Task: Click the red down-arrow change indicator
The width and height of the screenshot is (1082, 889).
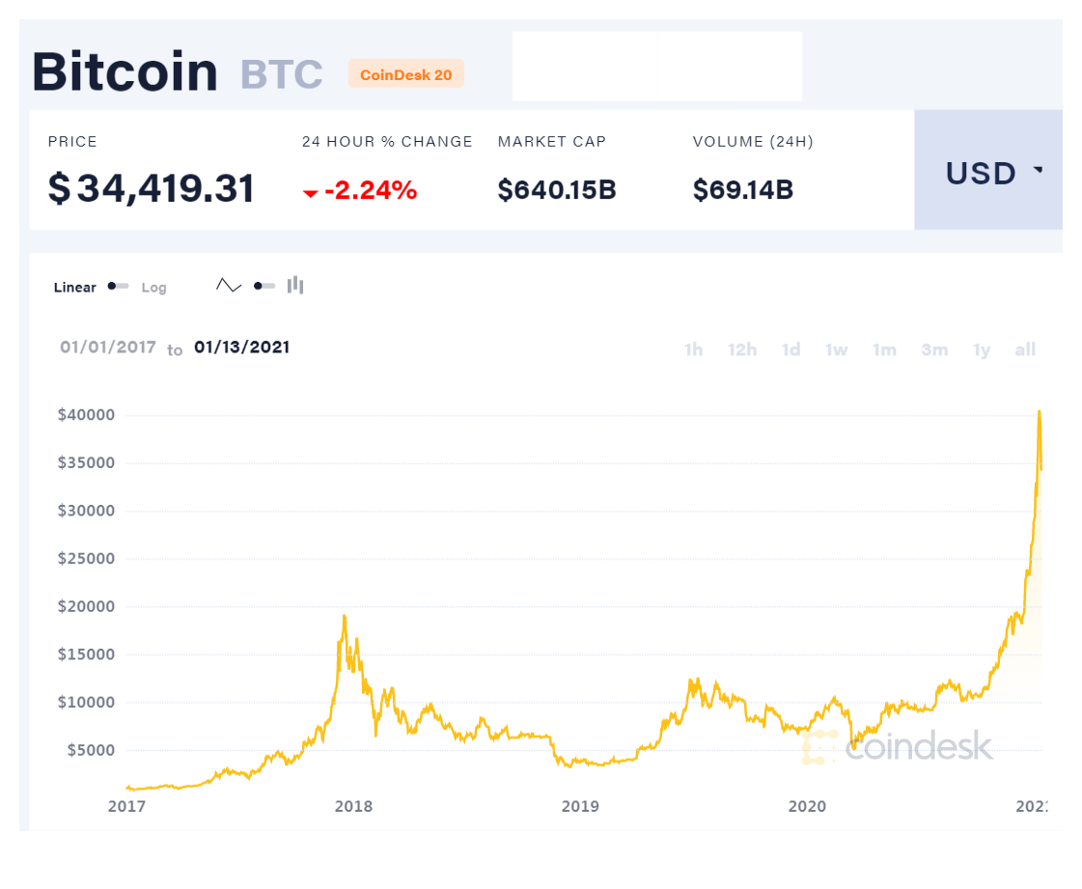Action: [x=310, y=193]
